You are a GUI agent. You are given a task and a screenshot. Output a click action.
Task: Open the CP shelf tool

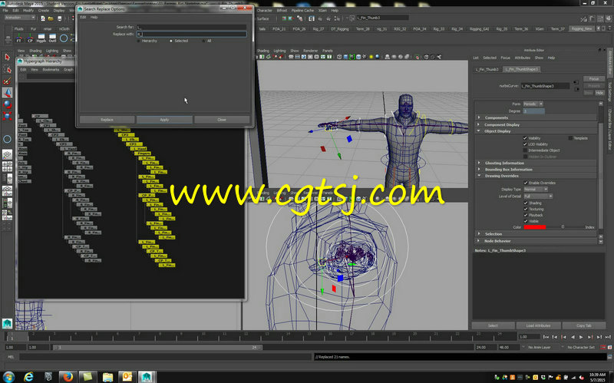pos(30,38)
